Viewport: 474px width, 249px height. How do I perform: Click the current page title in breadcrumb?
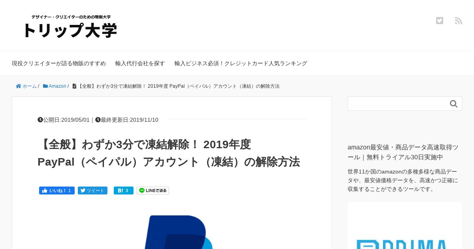pos(179,86)
